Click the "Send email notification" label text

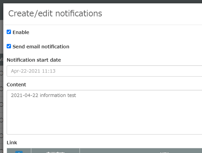(x=41, y=47)
